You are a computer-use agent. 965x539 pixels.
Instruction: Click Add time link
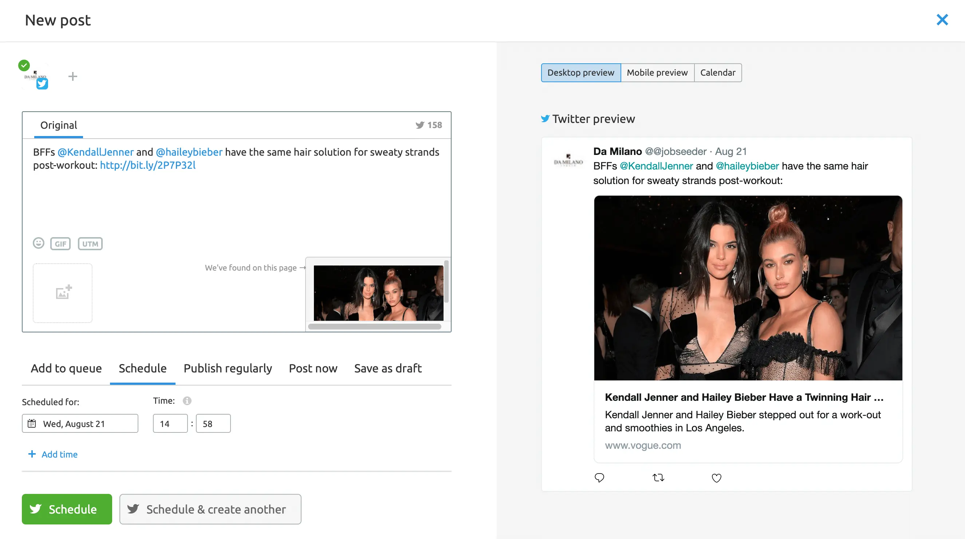point(60,454)
